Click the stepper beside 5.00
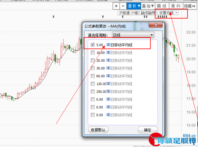The image size is (198, 147). 108,45
